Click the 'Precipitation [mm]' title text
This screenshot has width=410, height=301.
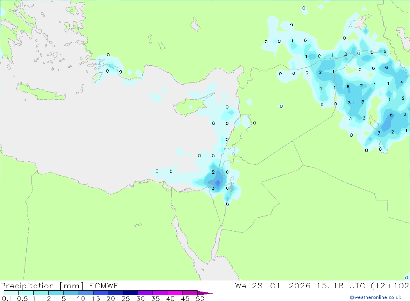point(42,286)
